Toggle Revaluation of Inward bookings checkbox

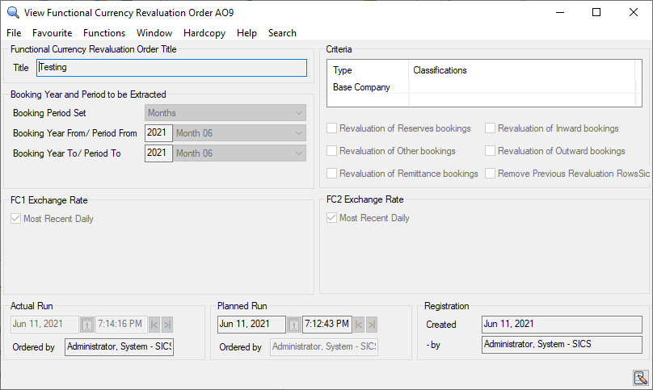[491, 128]
